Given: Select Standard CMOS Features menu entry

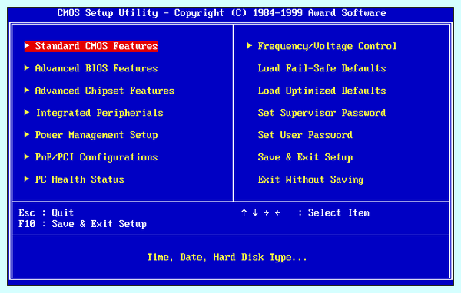Looking at the screenshot, I should [x=91, y=46].
